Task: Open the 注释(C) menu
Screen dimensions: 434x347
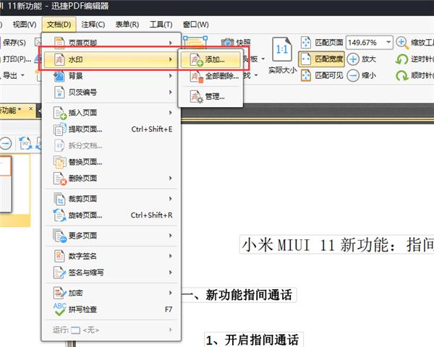Action: click(93, 25)
